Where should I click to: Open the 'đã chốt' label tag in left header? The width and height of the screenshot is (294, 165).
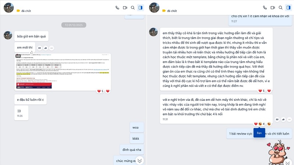24,11
